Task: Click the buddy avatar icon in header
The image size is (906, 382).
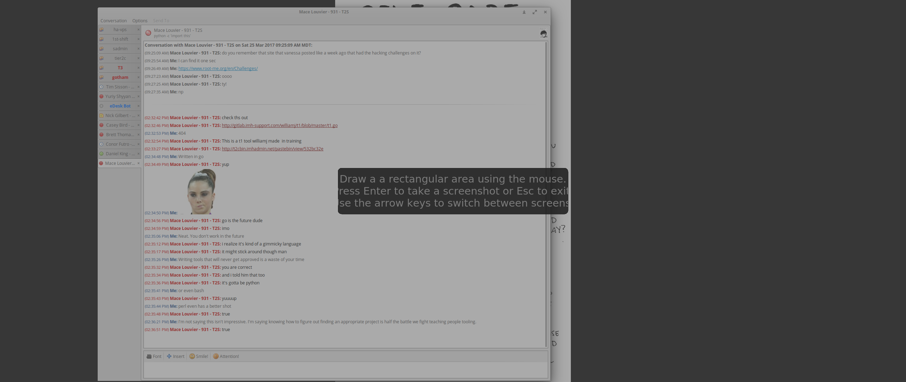Action: pos(543,33)
